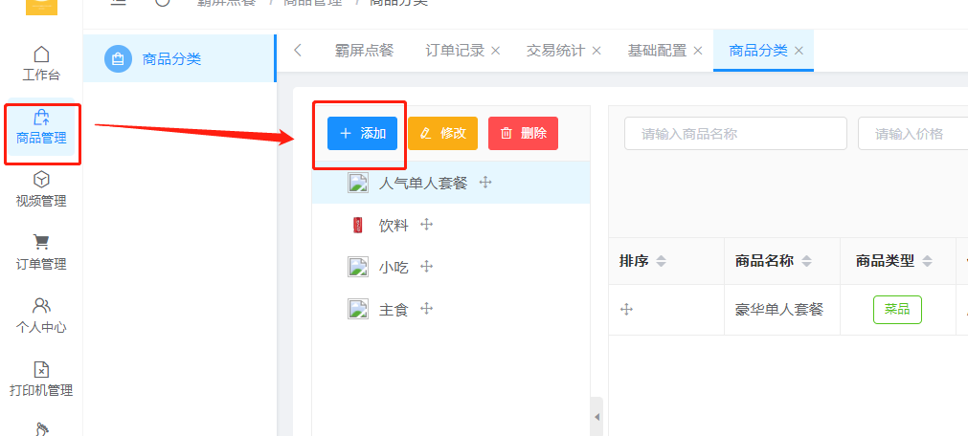
Task: Focus the 请输入商品名称 search field
Action: [735, 133]
